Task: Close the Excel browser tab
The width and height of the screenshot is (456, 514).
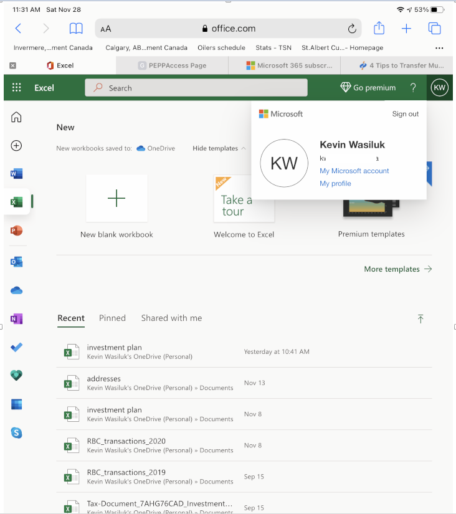Action: pos(13,65)
